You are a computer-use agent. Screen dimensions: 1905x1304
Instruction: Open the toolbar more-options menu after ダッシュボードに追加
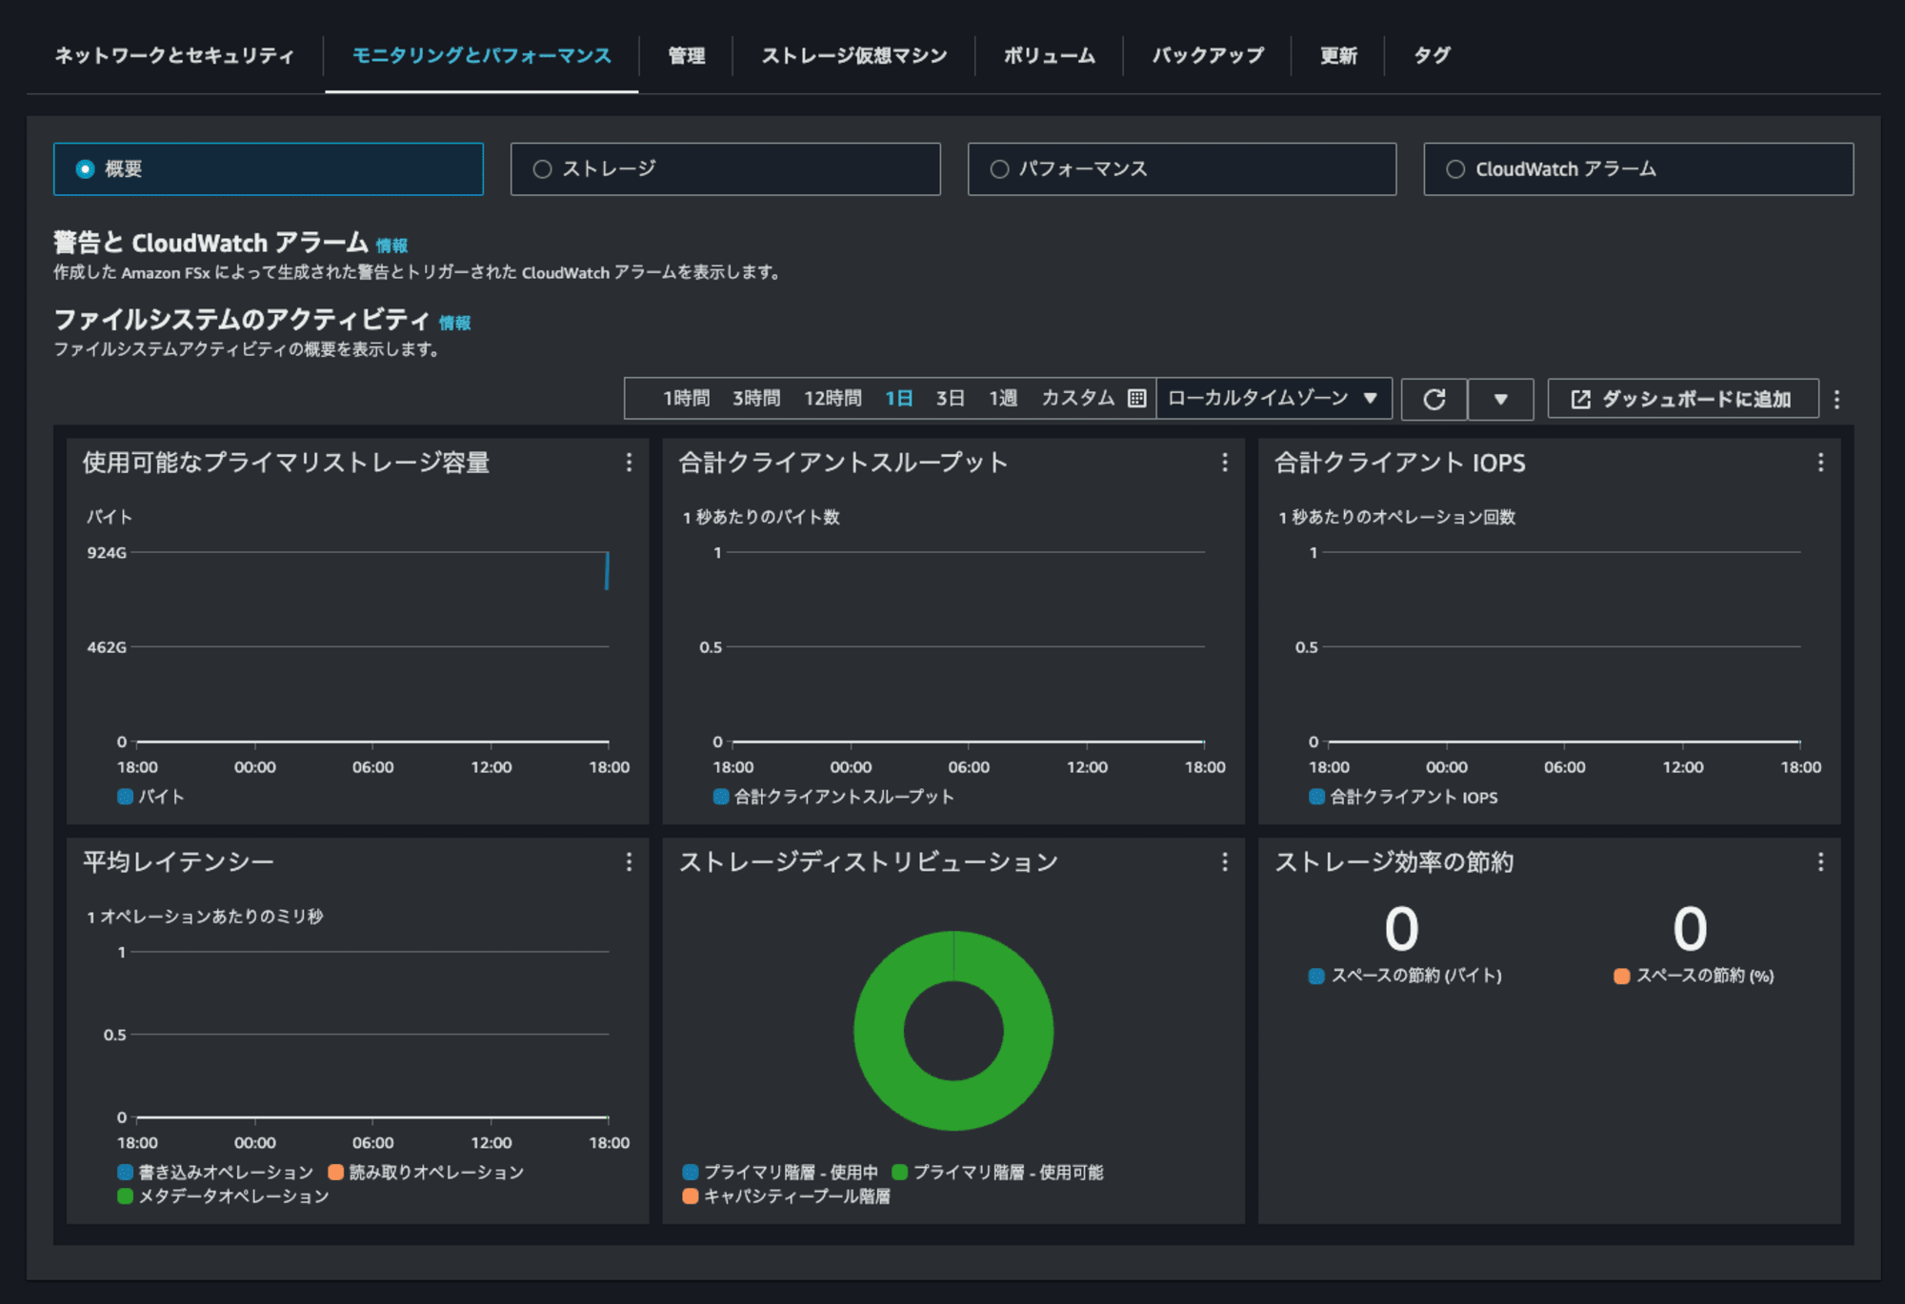tap(1837, 400)
